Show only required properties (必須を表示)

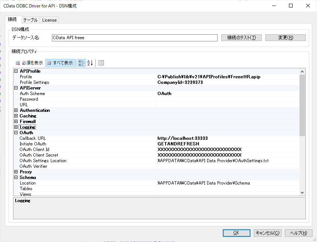tap(29, 63)
